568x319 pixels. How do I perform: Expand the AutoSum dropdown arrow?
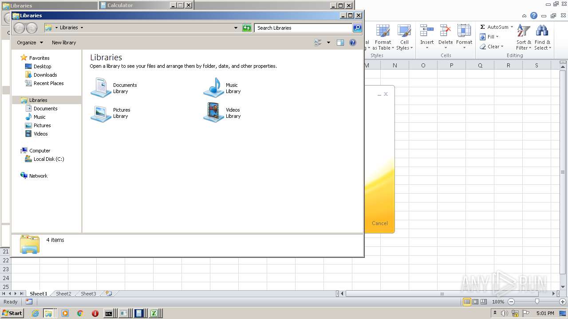512,27
